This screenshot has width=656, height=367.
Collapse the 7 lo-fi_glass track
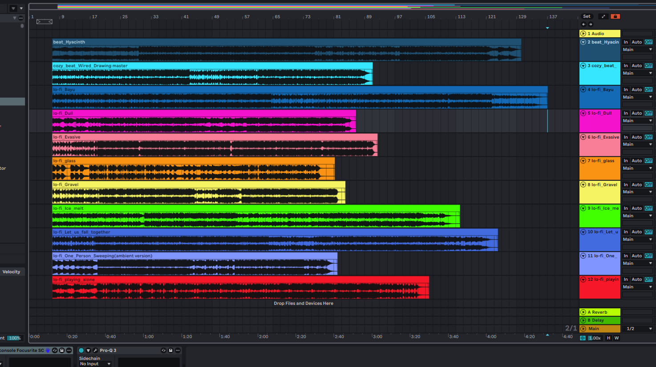(x=583, y=161)
